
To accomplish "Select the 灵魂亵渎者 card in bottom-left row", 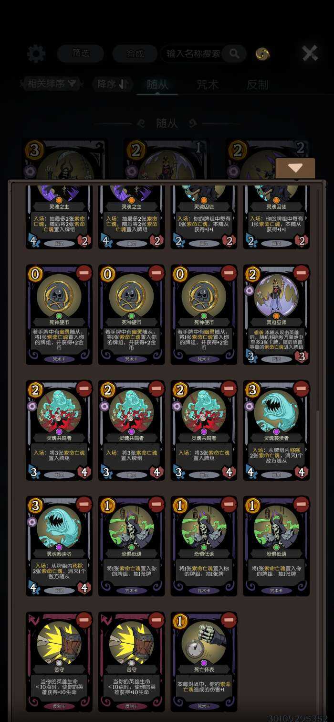I will coord(59,546).
